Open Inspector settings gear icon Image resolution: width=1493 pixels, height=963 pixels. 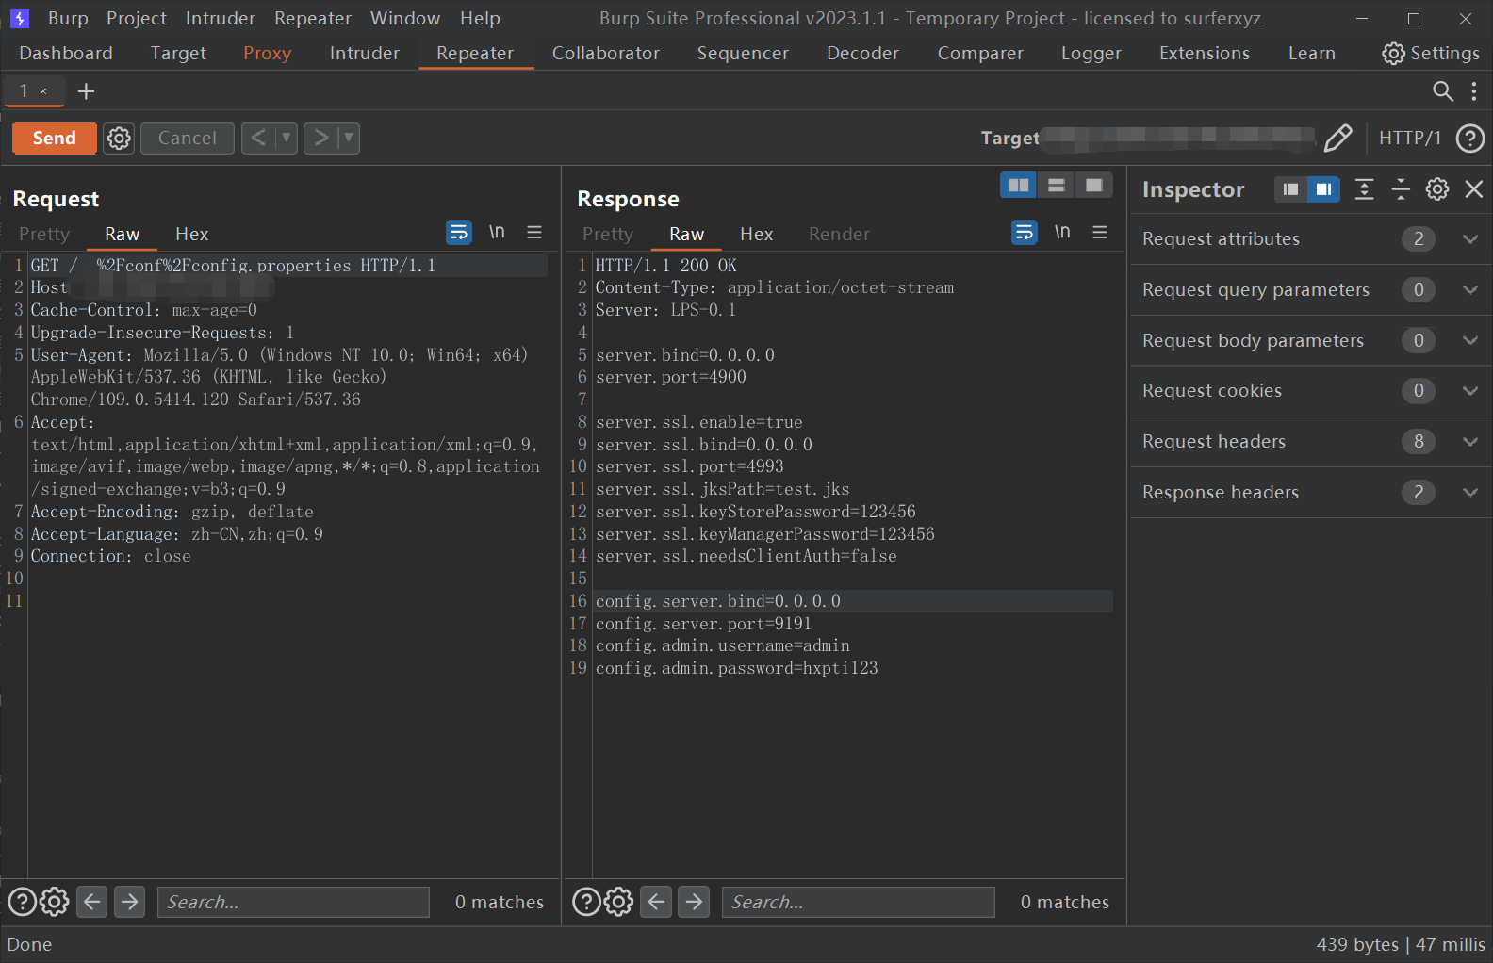tap(1437, 189)
